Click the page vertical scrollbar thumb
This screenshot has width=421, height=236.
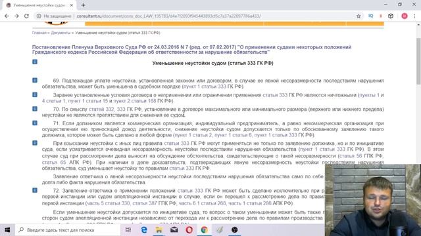tap(418, 62)
